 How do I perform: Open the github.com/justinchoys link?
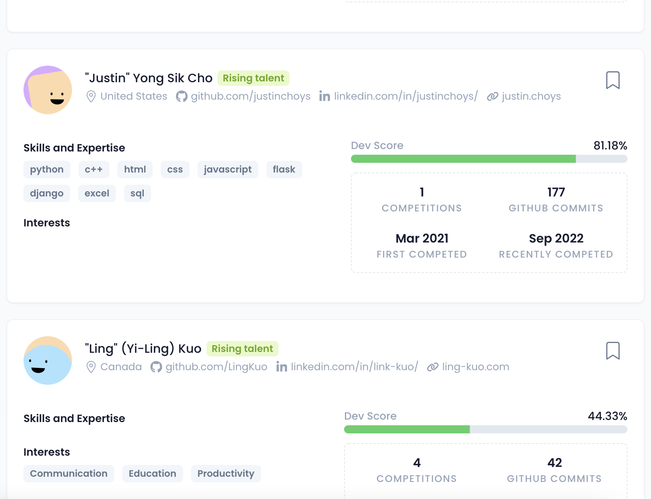click(x=251, y=96)
